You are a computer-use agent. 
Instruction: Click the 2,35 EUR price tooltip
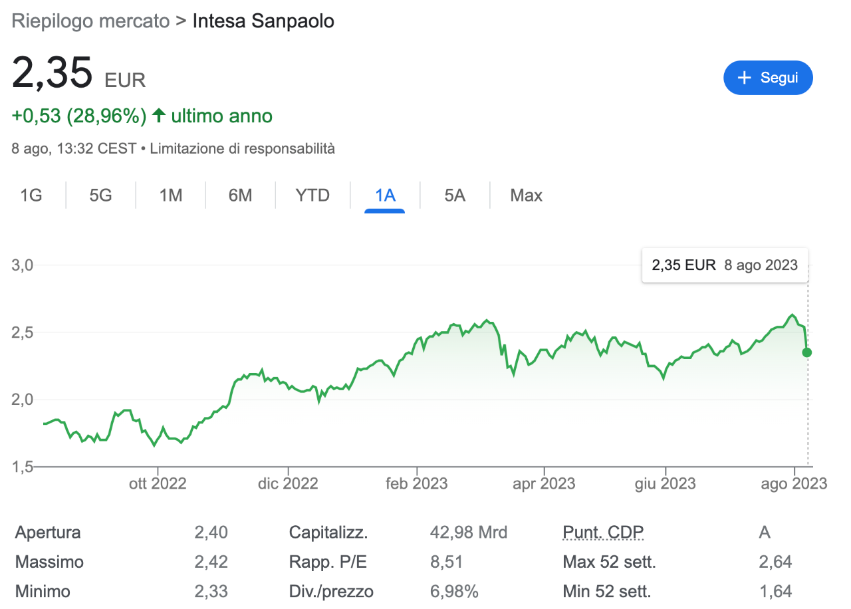(725, 265)
